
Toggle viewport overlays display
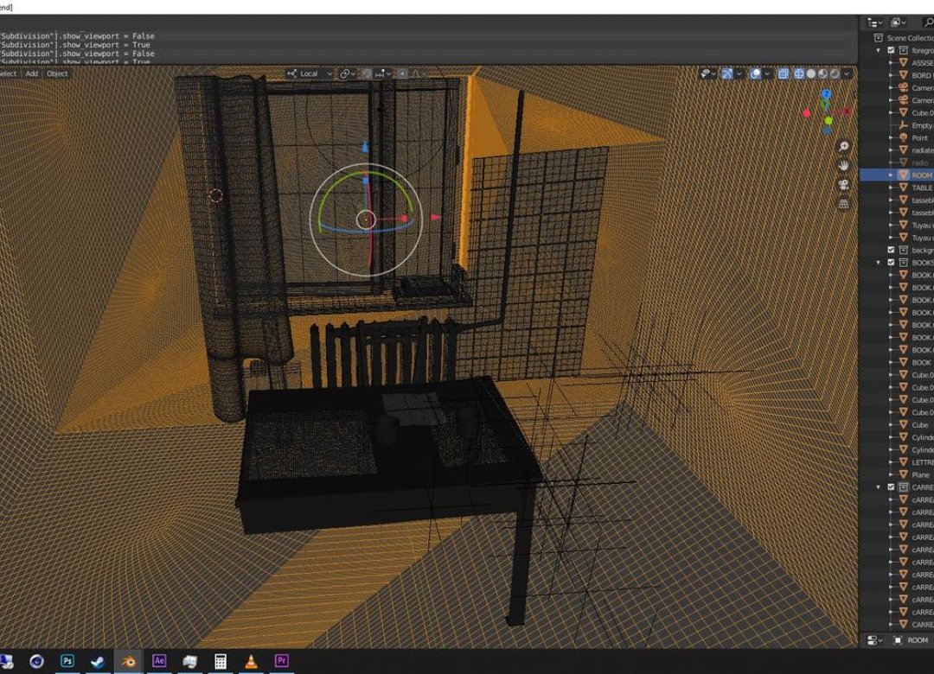tap(755, 73)
